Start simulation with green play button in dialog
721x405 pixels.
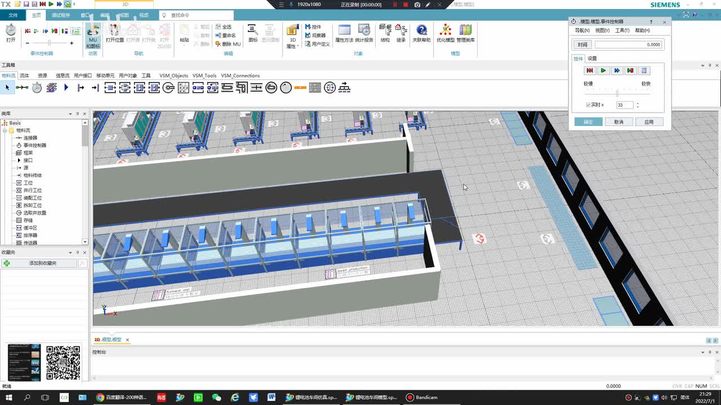coord(603,70)
